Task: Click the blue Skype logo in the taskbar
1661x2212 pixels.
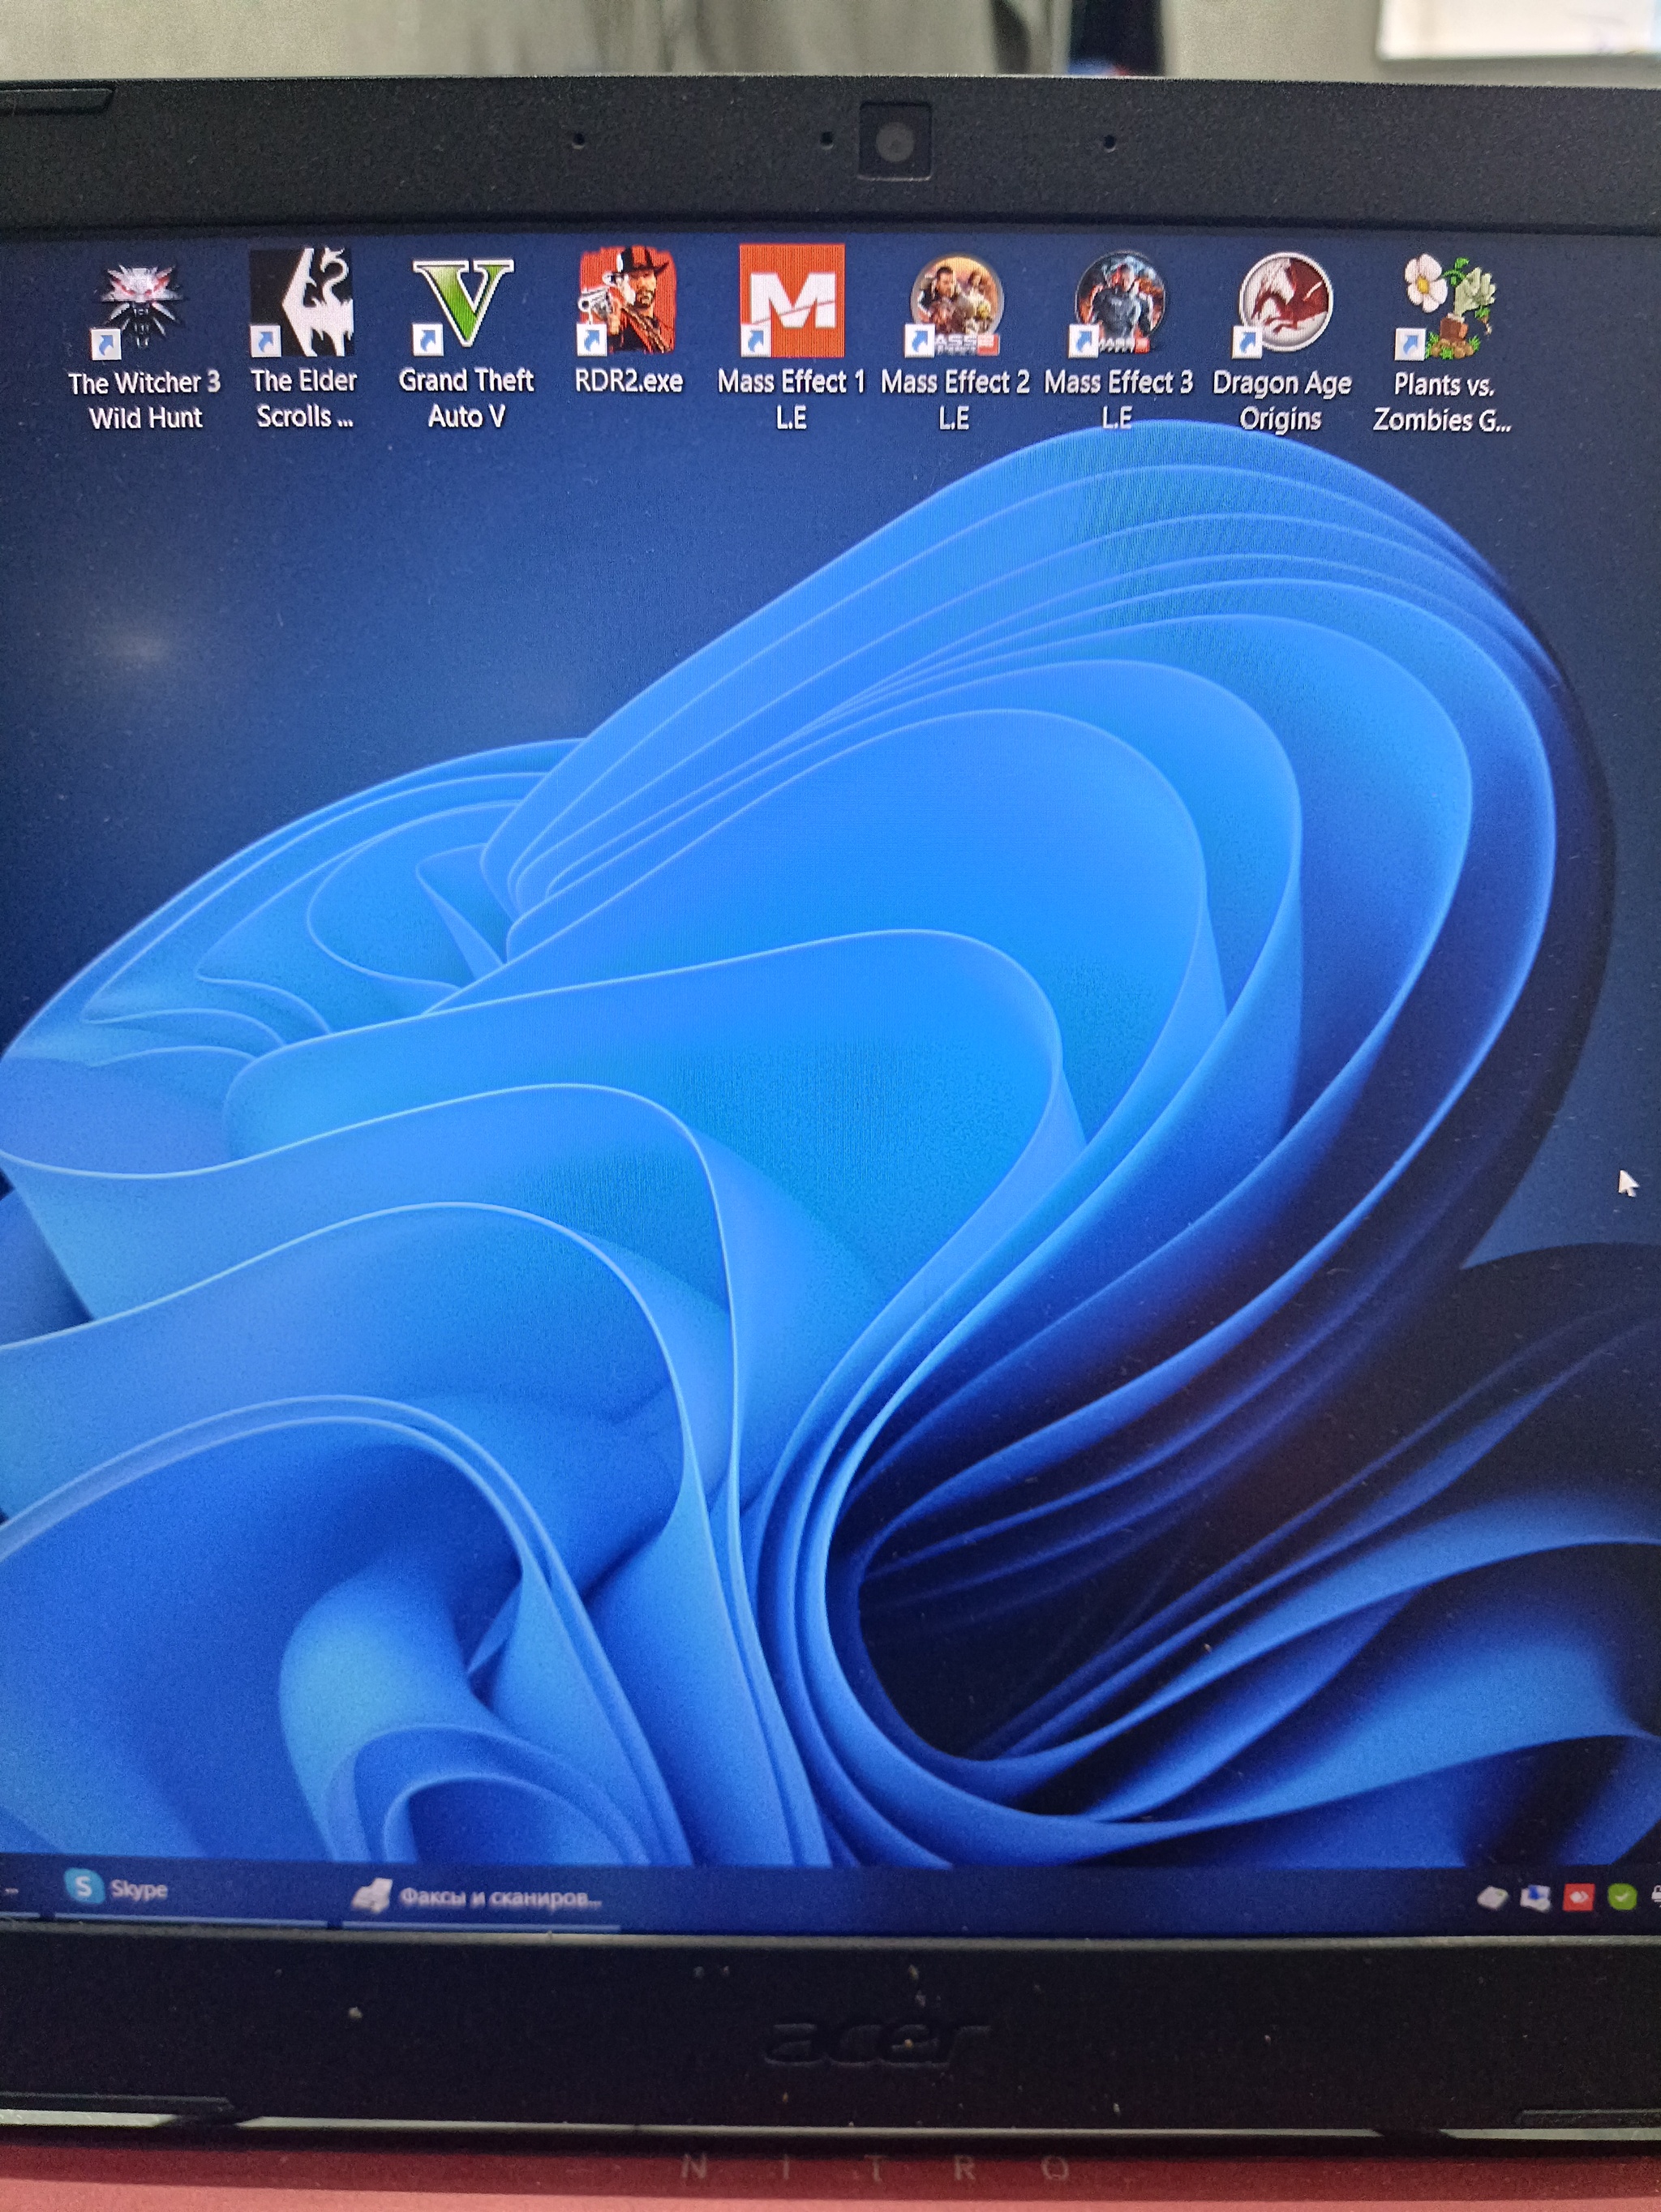Action: (x=84, y=1888)
